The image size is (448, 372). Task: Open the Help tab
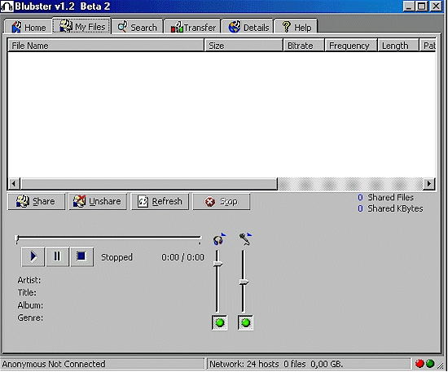point(296,27)
